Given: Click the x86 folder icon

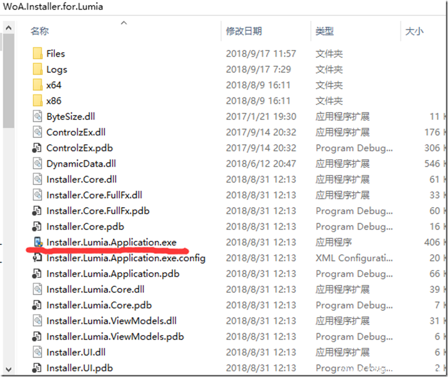Looking at the screenshot, I should click(37, 100).
